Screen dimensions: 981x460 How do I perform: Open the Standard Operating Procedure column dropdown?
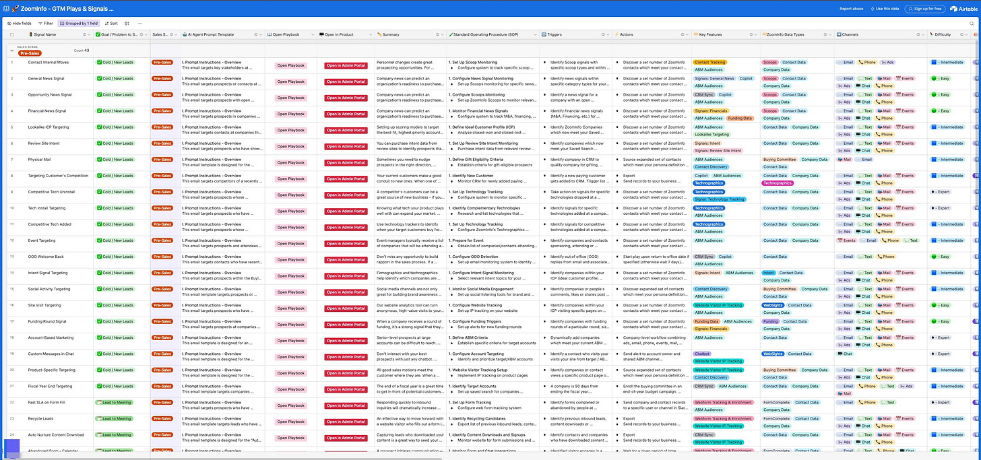pos(535,34)
